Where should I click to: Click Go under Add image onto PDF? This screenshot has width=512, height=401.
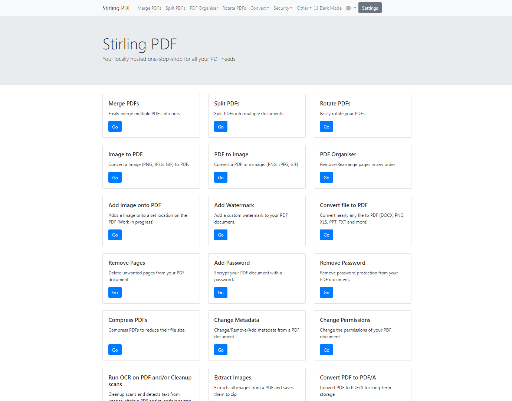click(x=115, y=235)
